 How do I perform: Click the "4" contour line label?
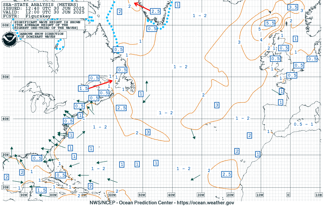pos(261,40)
